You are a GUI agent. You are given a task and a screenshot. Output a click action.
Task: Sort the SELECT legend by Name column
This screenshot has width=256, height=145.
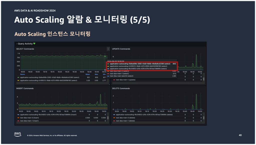point(23,74)
